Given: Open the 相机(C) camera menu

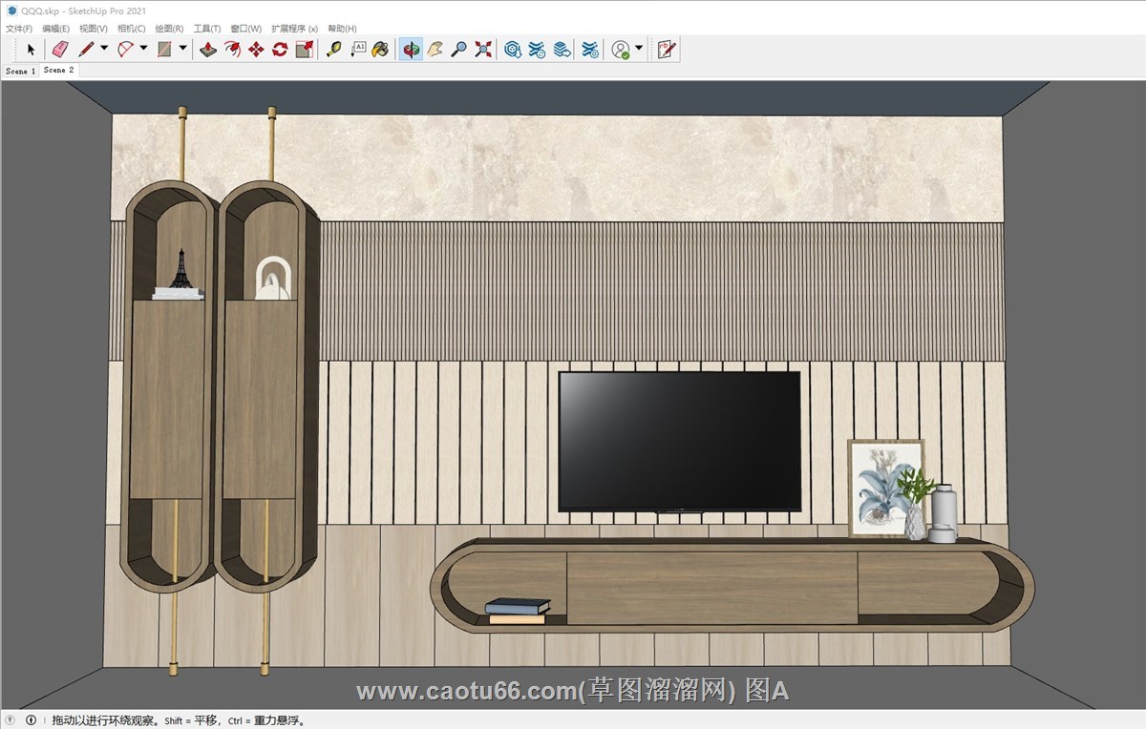Looking at the screenshot, I should (x=131, y=29).
